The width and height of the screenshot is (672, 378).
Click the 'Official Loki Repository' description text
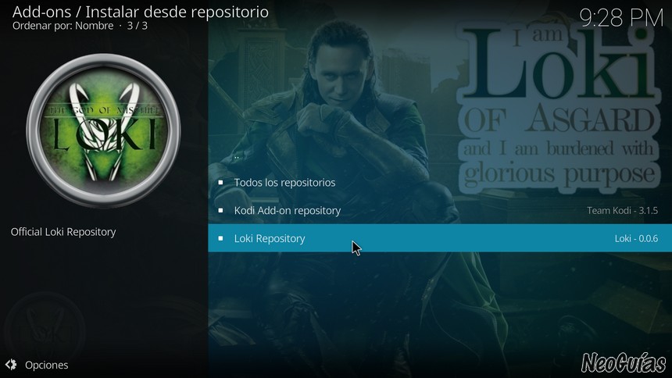coord(63,232)
